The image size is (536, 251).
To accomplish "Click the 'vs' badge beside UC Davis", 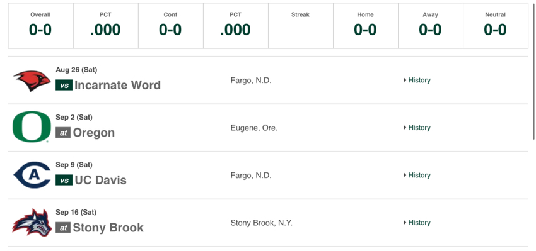I will [64, 180].
